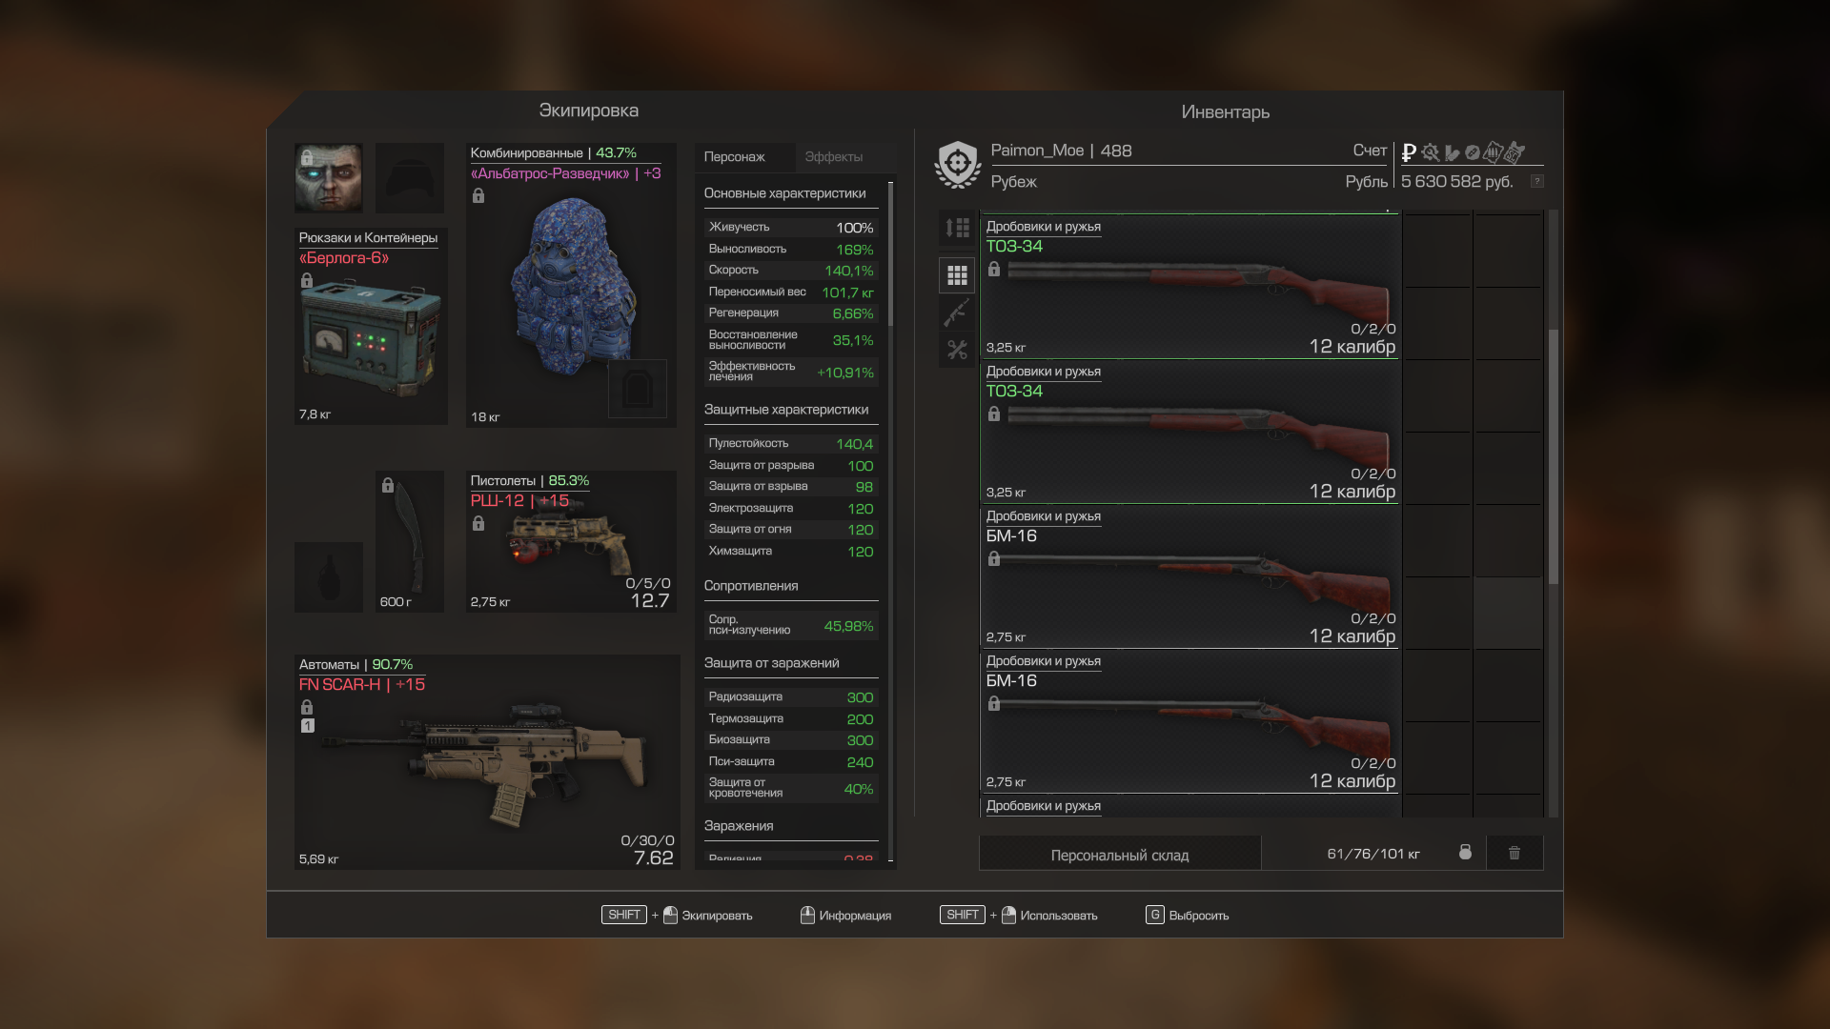Select the empty armor attachment slot
This screenshot has height=1029, width=1830.
(638, 388)
